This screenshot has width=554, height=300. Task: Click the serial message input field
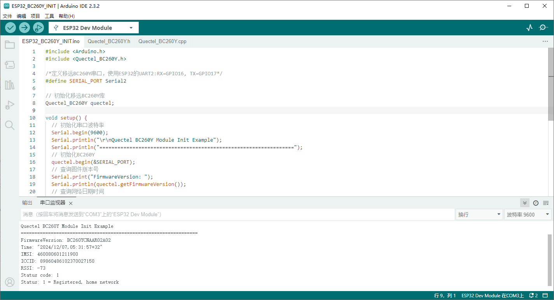pos(238,215)
